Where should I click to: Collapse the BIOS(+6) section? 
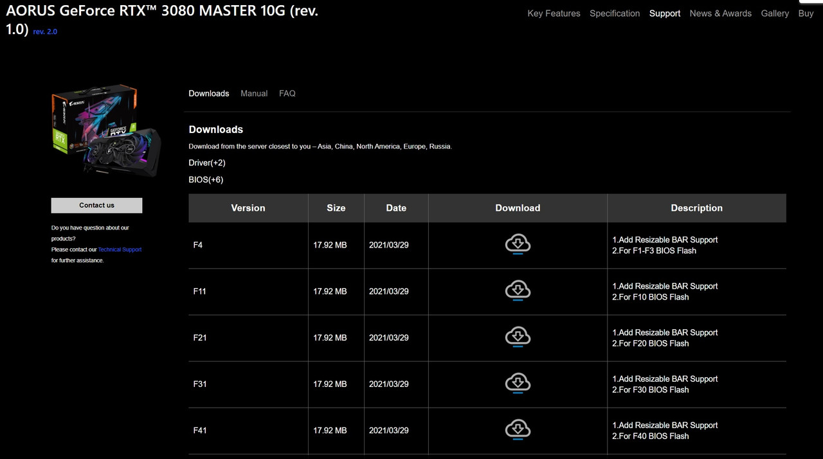tap(206, 179)
